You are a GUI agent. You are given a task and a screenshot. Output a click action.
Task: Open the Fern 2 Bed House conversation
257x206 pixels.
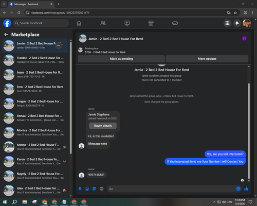(x=35, y=89)
